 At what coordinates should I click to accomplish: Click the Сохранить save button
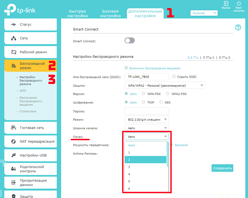222,168
